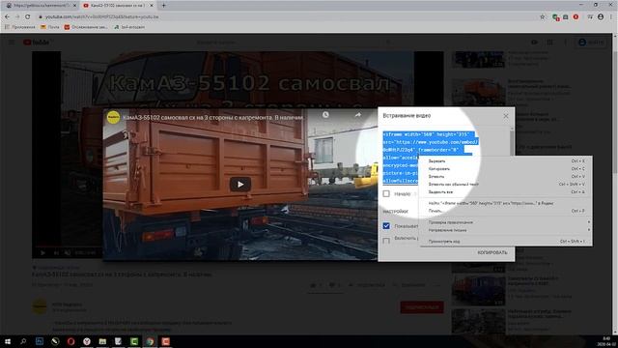This screenshot has width=618, height=348.
Task: Open the first suggested video thumbnail in sidebar
Action: 478,60
